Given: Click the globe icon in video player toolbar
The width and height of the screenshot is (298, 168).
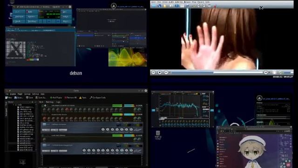Looking at the screenshot, I should click(159, 6).
